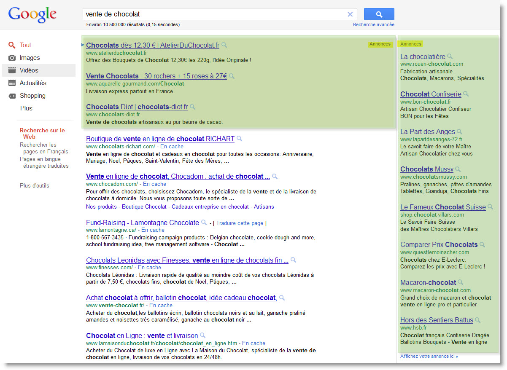Open 'Chocolats Leonidas avec Finesses' result
Viewport: 507px width, 370px height.
(x=187, y=260)
